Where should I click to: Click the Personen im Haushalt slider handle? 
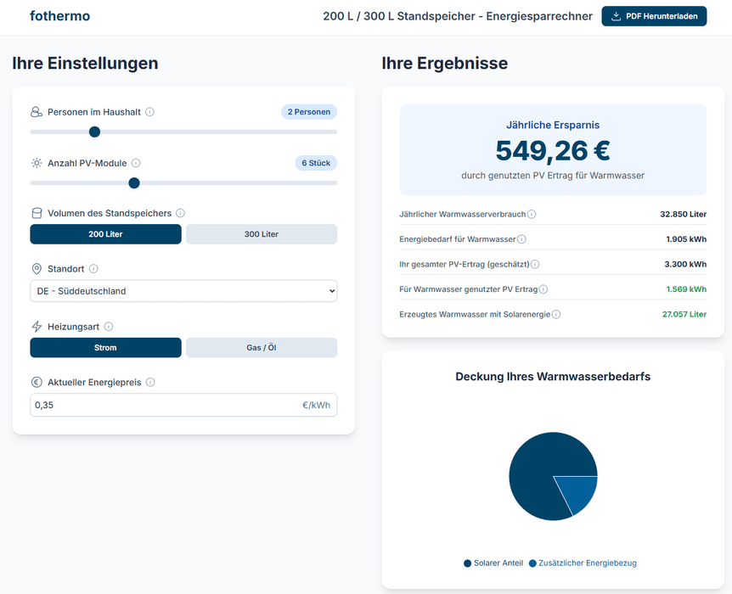(94, 132)
